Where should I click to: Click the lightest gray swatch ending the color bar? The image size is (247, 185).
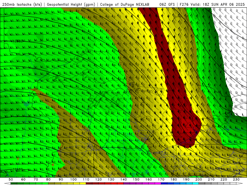[x=233, y=183]
